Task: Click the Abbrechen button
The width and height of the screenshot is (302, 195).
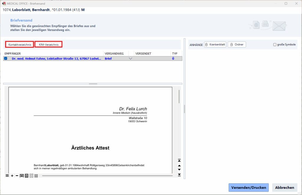Action: coord(285,188)
